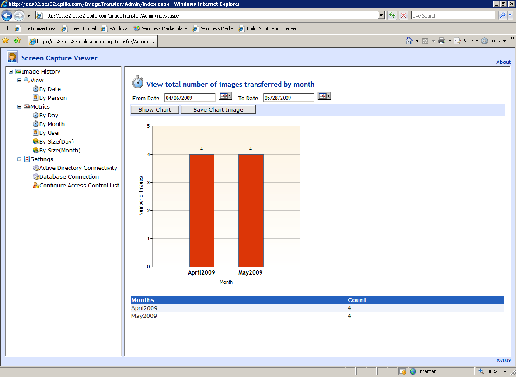Collapse the Image History tree node
This screenshot has width=516, height=377.
pyautogui.click(x=11, y=71)
